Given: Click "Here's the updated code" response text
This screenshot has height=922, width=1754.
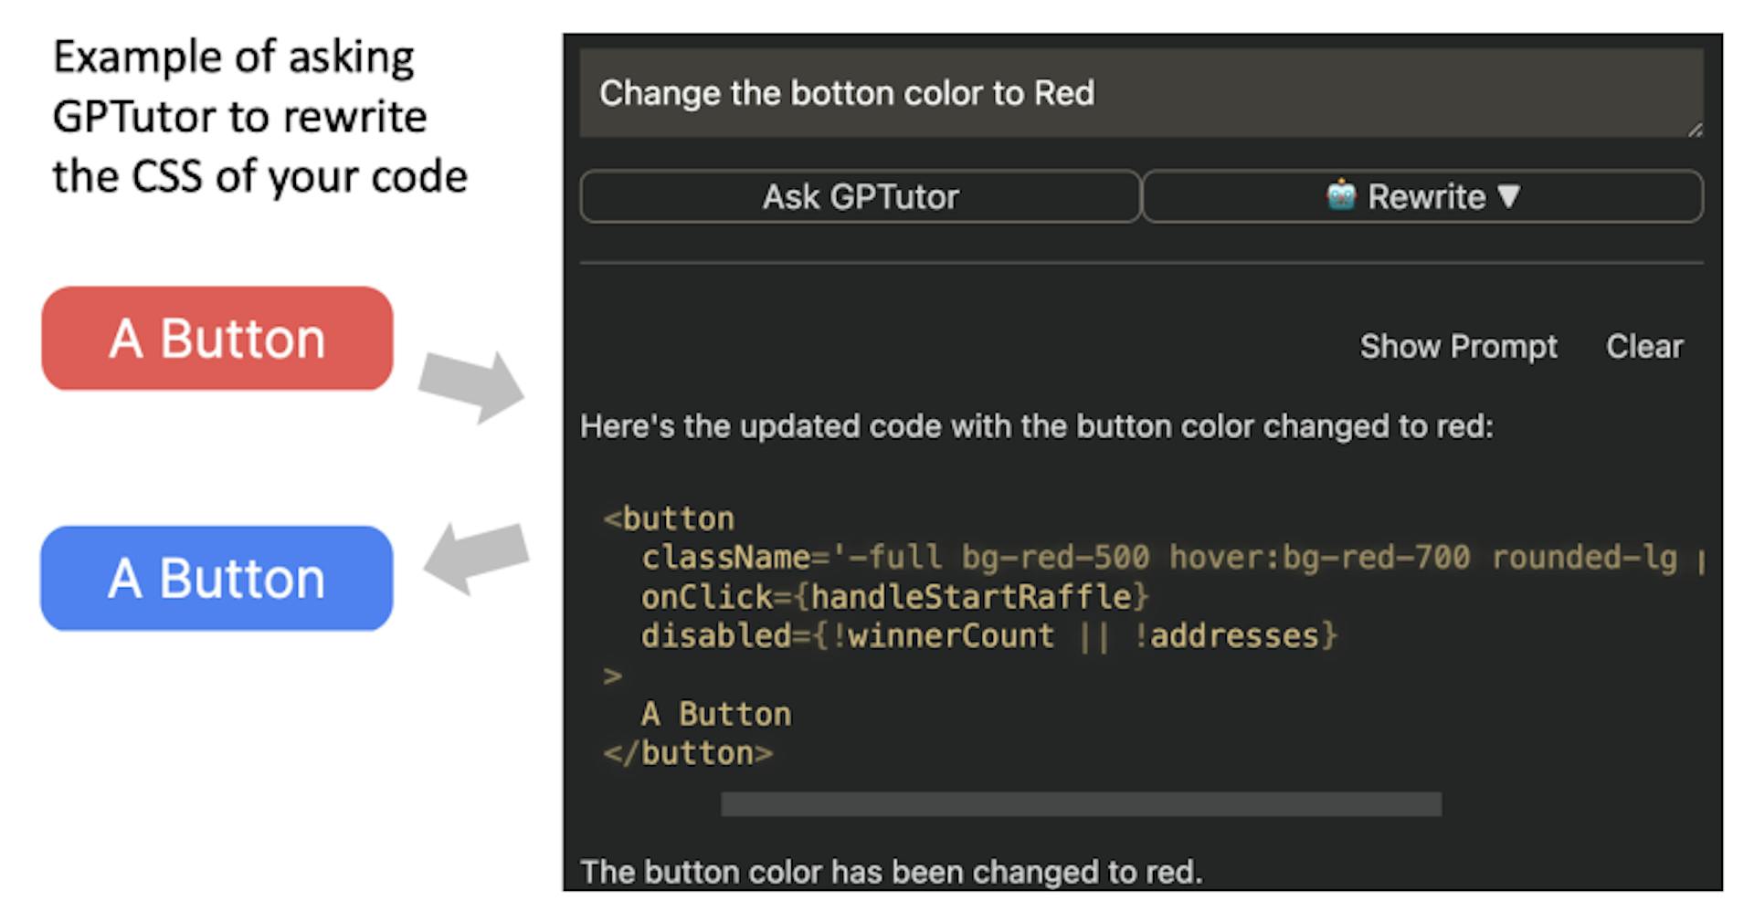Looking at the screenshot, I should click(x=1036, y=426).
